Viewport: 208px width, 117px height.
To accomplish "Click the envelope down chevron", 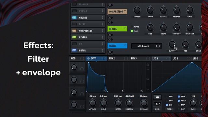I will (x=148, y=90).
